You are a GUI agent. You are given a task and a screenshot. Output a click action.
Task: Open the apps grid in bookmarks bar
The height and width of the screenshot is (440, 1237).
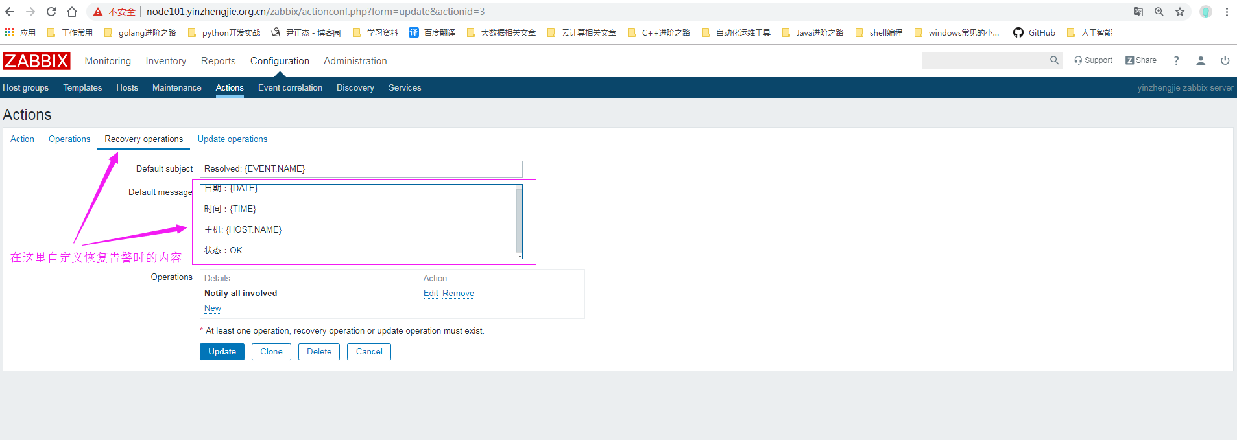click(10, 32)
